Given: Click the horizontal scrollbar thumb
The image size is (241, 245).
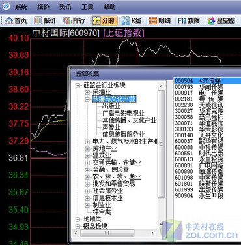Looking at the screenshot, I should [x=107, y=233].
